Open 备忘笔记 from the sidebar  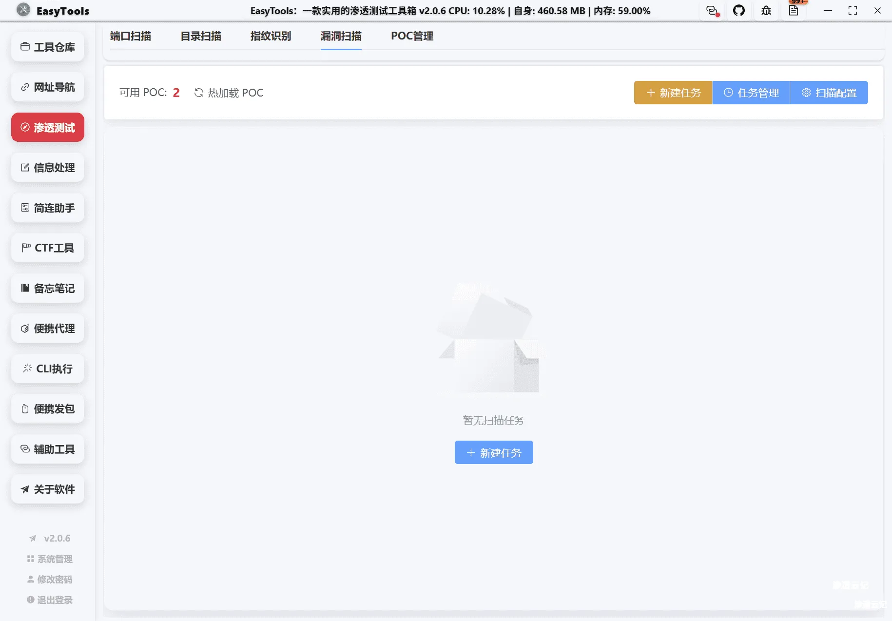(47, 288)
